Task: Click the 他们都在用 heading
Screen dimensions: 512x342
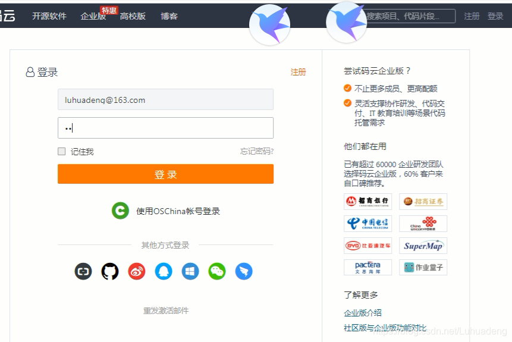Action: (365, 146)
